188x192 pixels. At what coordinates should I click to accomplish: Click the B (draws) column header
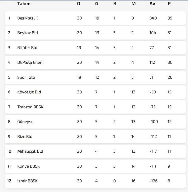[x=115, y=4]
